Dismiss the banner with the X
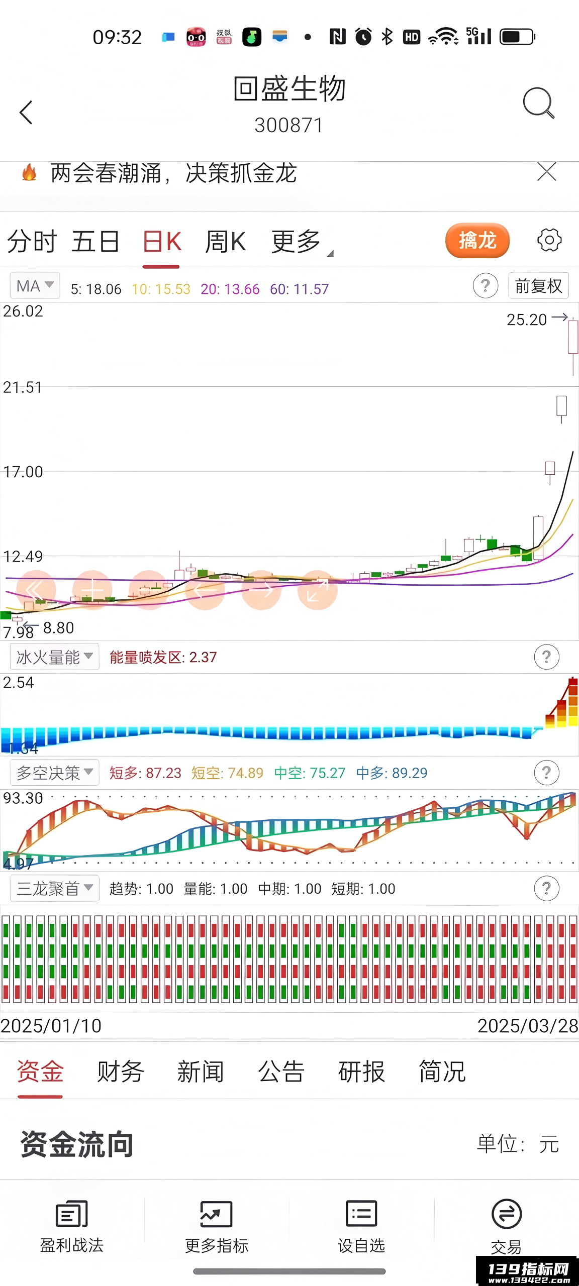The image size is (579, 1286). pyautogui.click(x=547, y=172)
